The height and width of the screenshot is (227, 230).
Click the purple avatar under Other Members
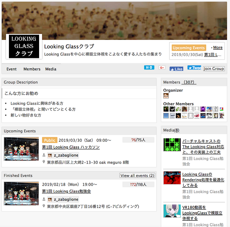click(203, 109)
